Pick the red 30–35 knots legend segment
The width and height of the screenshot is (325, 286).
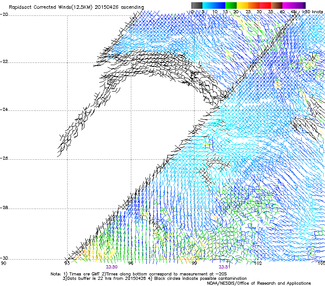click(x=265, y=5)
